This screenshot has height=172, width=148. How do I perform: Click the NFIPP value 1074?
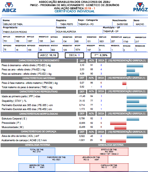coord(78,50)
